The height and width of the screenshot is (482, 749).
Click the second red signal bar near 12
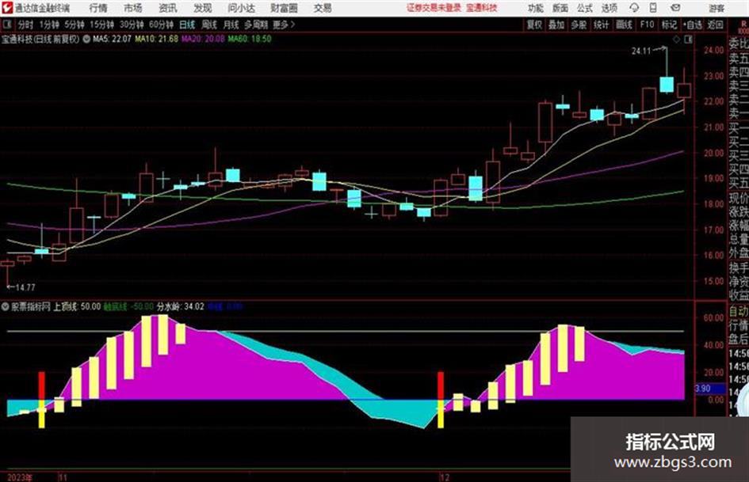(x=441, y=386)
